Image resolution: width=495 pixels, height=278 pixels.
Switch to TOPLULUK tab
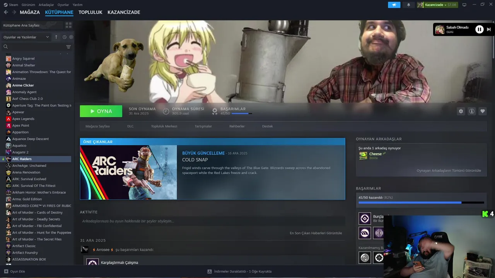point(90,12)
